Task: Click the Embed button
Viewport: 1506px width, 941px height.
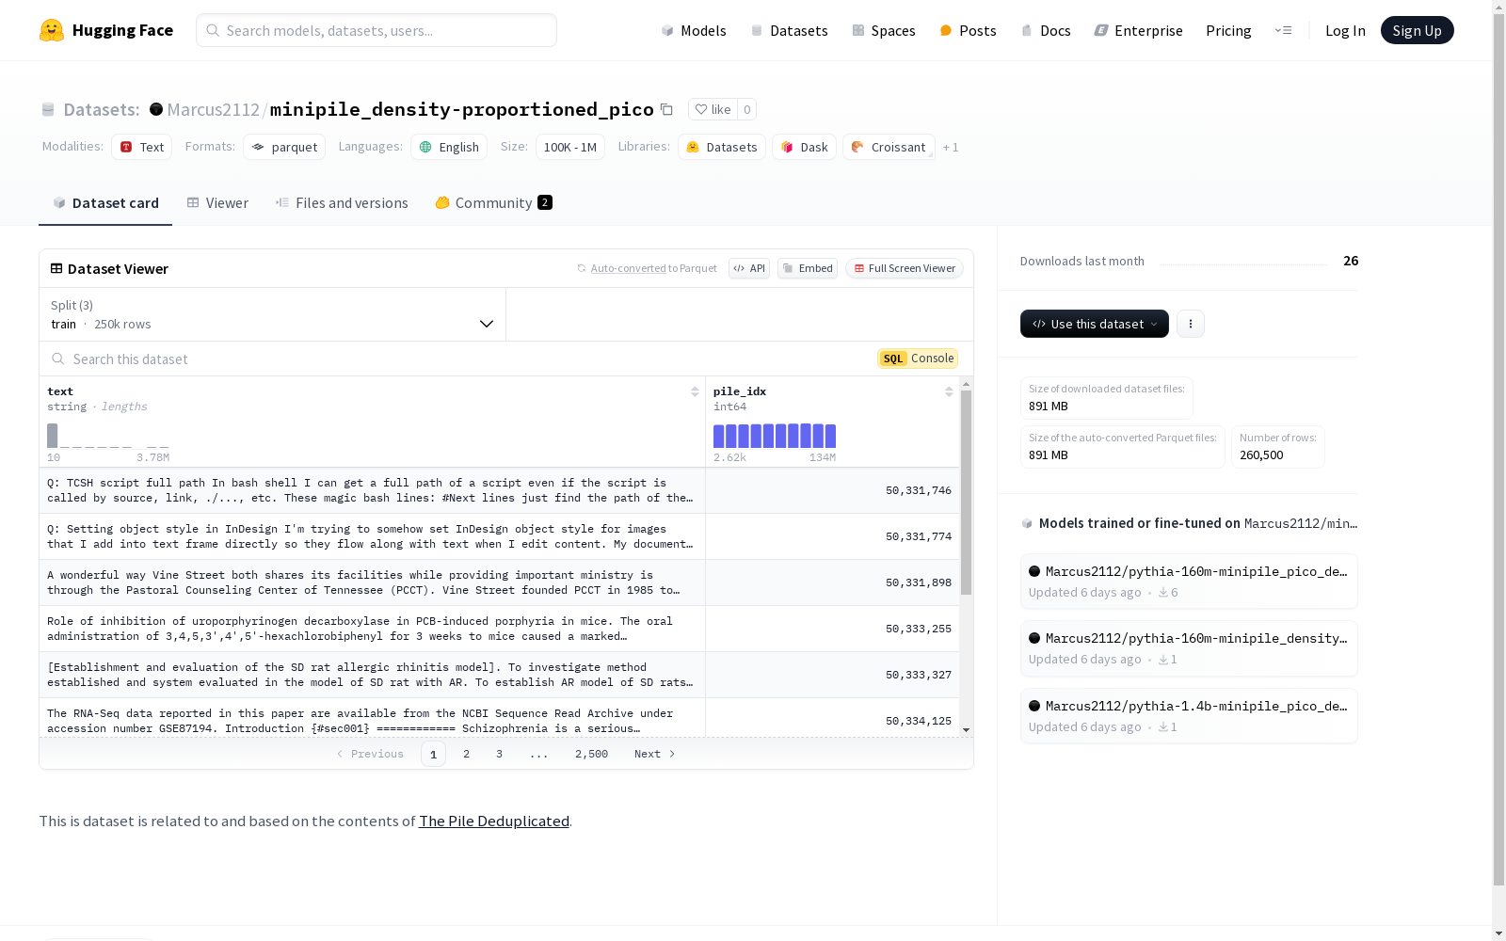Action: tap(808, 268)
